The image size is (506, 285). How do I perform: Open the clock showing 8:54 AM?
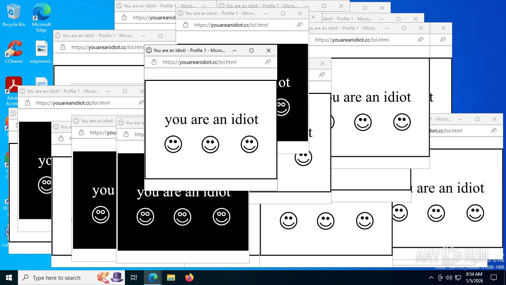(474, 277)
